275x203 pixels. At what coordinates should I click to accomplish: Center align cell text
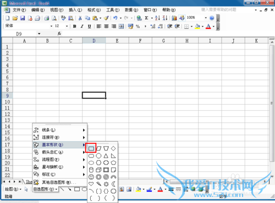coord(106,26)
